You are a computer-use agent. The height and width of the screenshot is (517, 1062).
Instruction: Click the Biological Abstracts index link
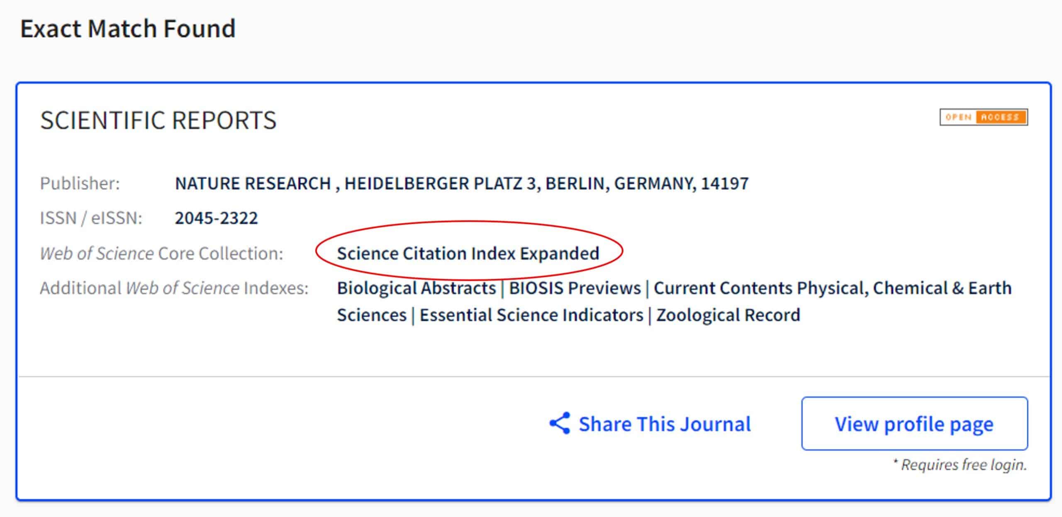pyautogui.click(x=416, y=288)
